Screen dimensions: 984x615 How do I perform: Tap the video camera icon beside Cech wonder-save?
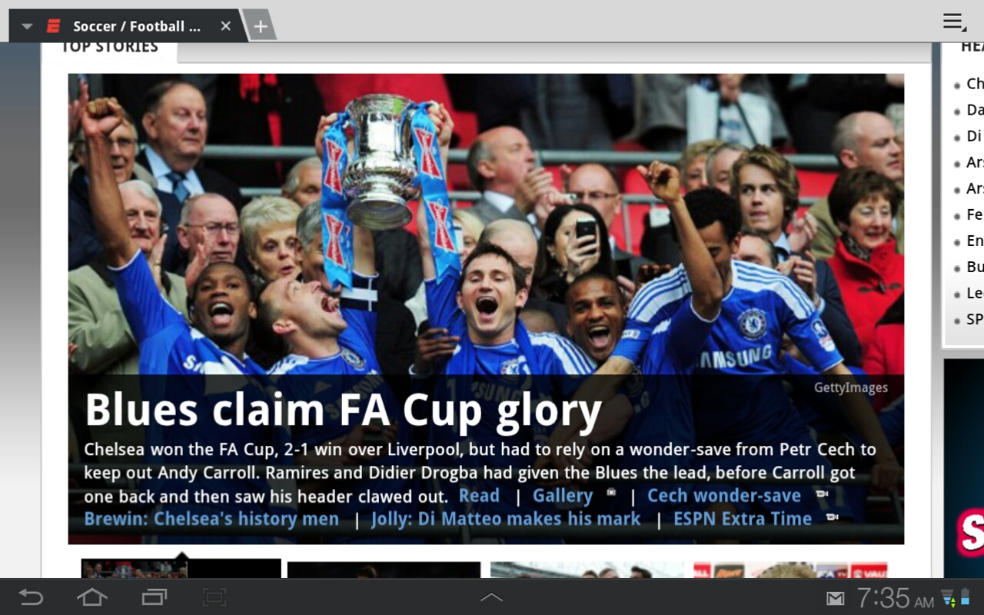(821, 494)
